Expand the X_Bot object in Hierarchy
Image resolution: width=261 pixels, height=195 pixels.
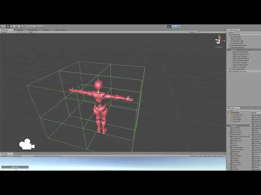click(230, 69)
